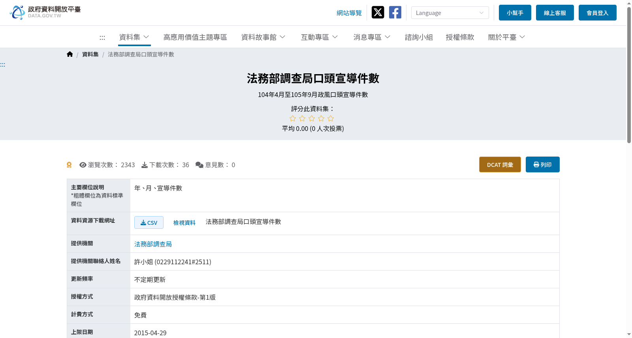Click the orange award badge icon
The width and height of the screenshot is (632, 338).
point(69,165)
